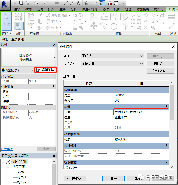178x185 pixels.
Task: Switch to the 管理 ribbon tab
Action: tap(128, 9)
